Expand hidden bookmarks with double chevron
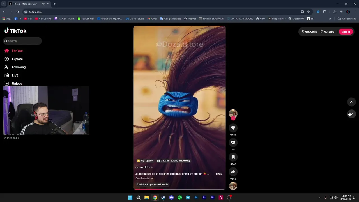Screen dimensions: 359x202 [330, 19]
